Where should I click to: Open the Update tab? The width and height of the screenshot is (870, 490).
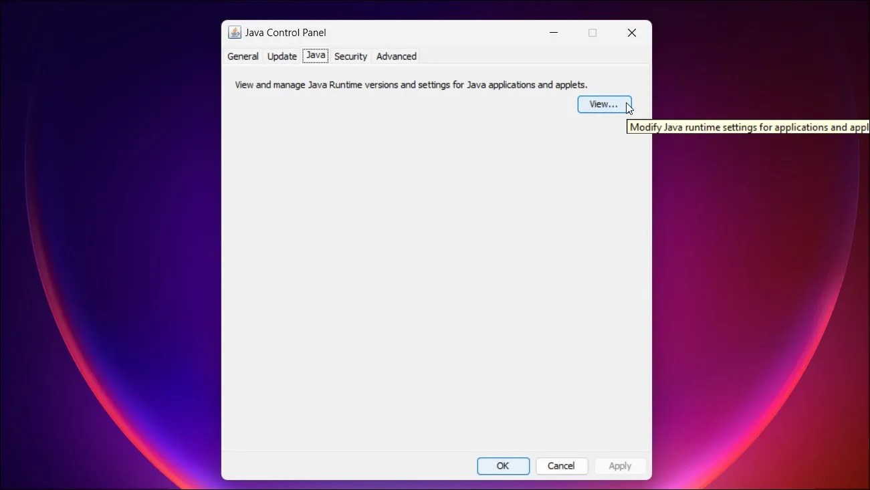282,56
